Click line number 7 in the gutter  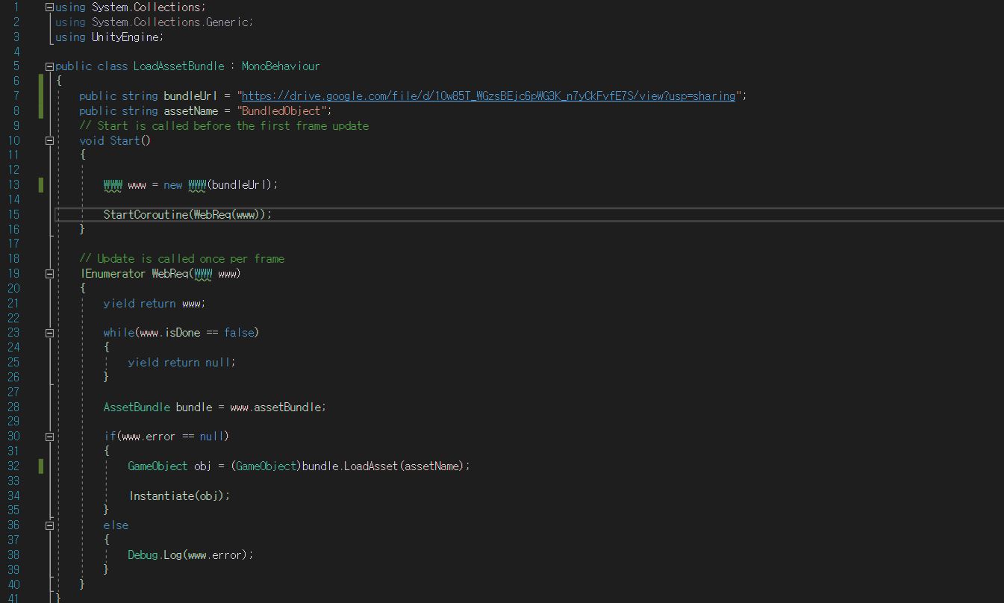[16, 96]
